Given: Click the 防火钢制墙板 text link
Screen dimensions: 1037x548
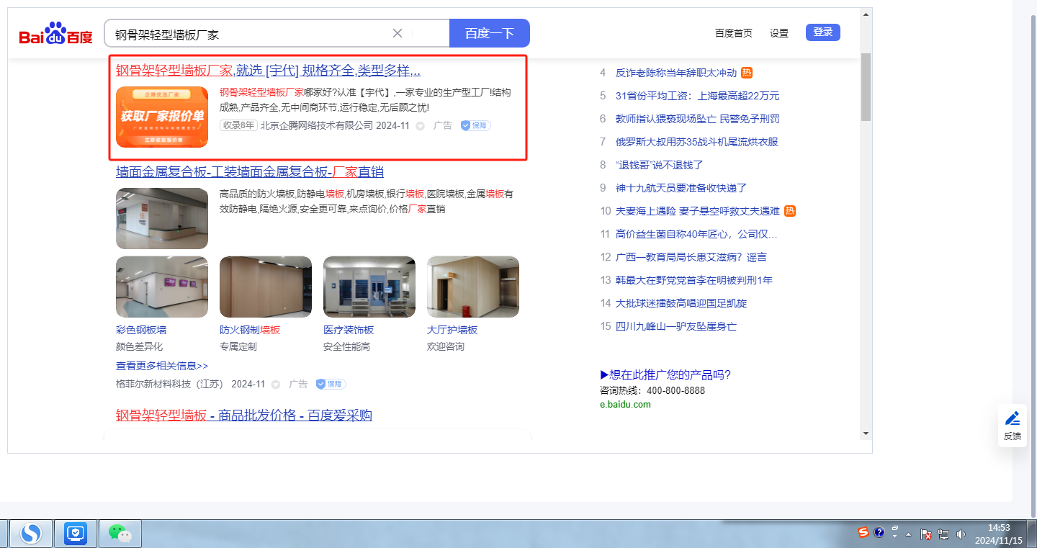Looking at the screenshot, I should pos(250,330).
